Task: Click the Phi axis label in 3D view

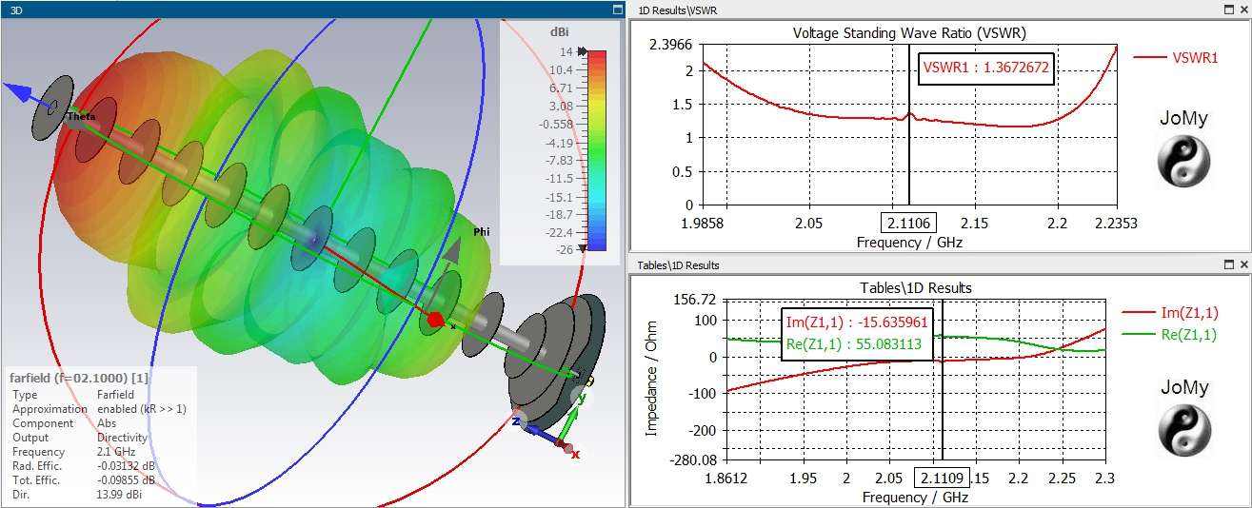Action: [x=481, y=231]
